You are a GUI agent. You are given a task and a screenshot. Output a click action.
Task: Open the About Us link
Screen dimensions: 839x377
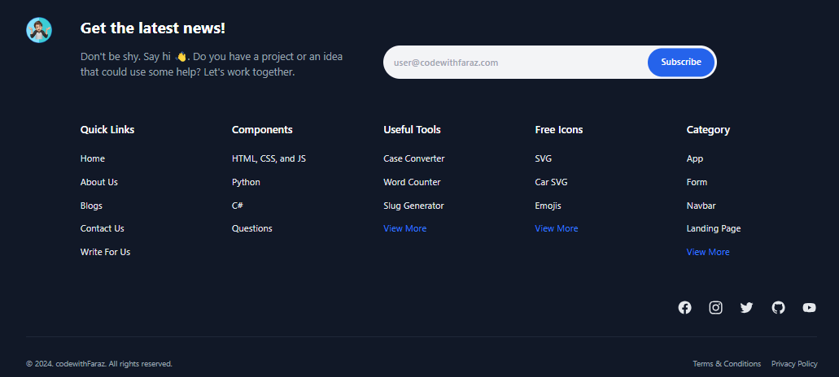click(x=99, y=182)
